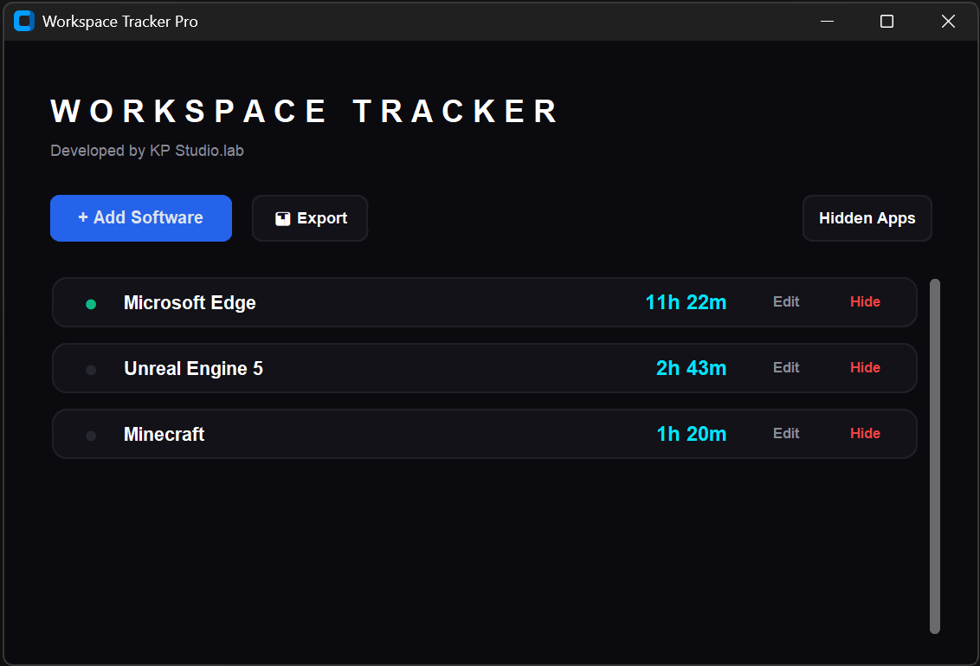Click the Workspace Tracker Pro app icon
Screen dimensions: 980x666
tap(23, 22)
